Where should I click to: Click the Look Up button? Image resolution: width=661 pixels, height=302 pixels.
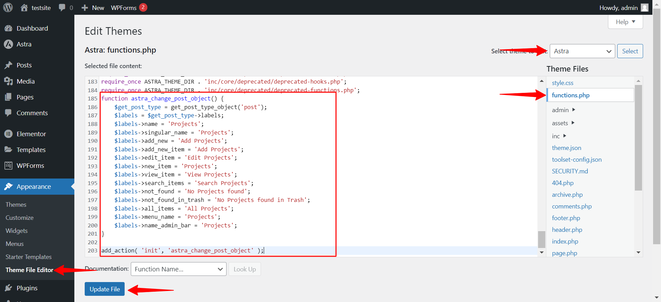(x=245, y=269)
